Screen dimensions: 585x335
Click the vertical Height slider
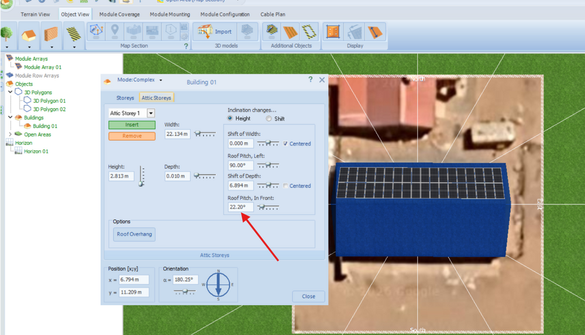[x=142, y=176]
